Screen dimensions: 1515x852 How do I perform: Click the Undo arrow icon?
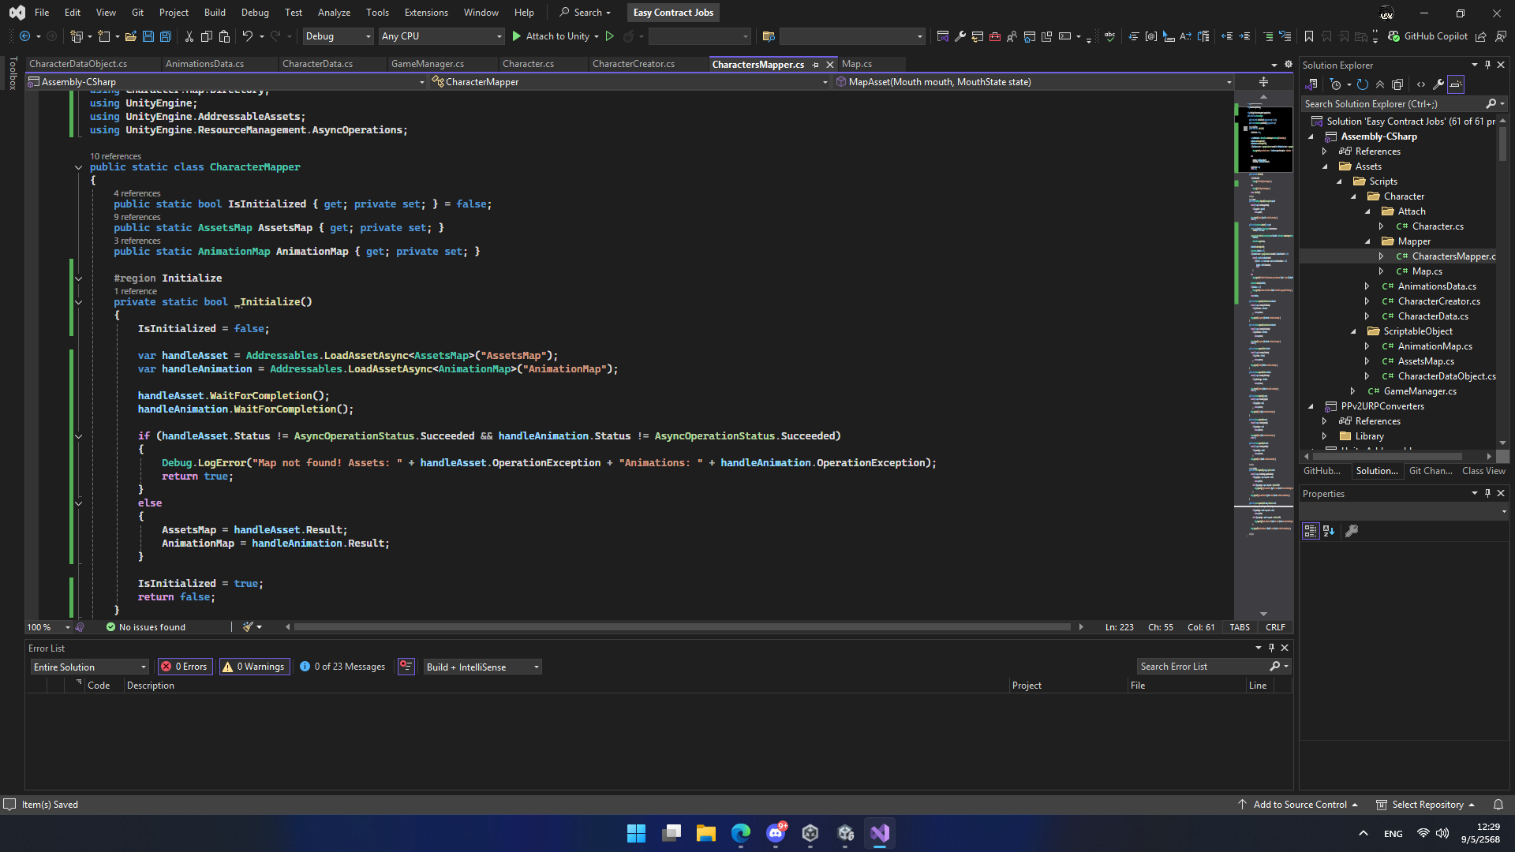pos(247,36)
